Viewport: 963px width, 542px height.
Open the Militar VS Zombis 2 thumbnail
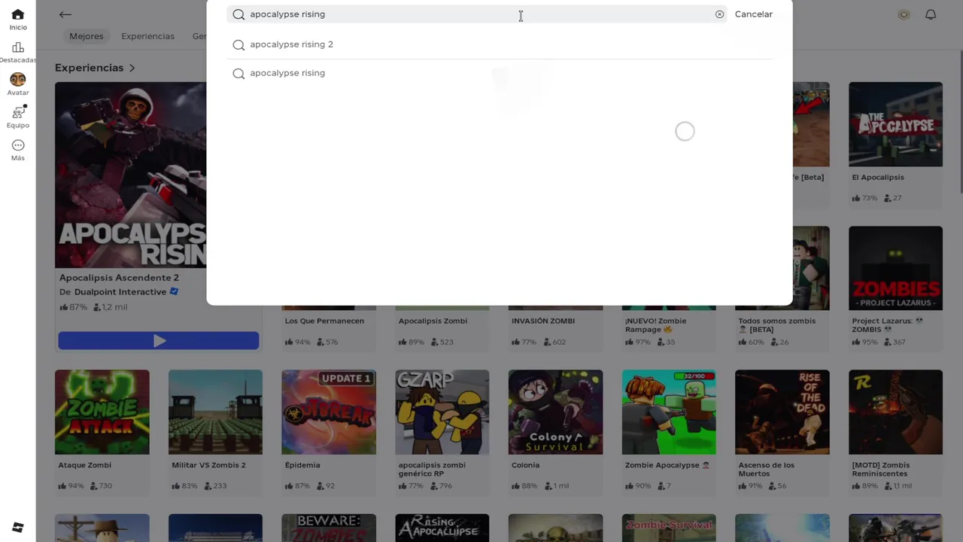(x=215, y=412)
